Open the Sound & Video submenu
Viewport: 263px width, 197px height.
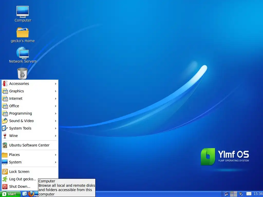[x=30, y=121]
